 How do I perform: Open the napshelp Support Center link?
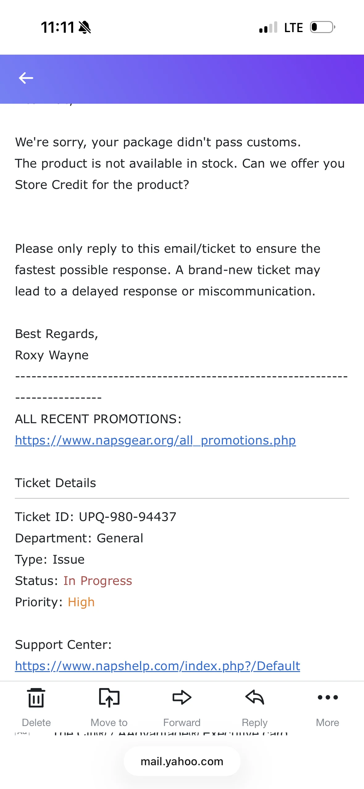pos(157,666)
